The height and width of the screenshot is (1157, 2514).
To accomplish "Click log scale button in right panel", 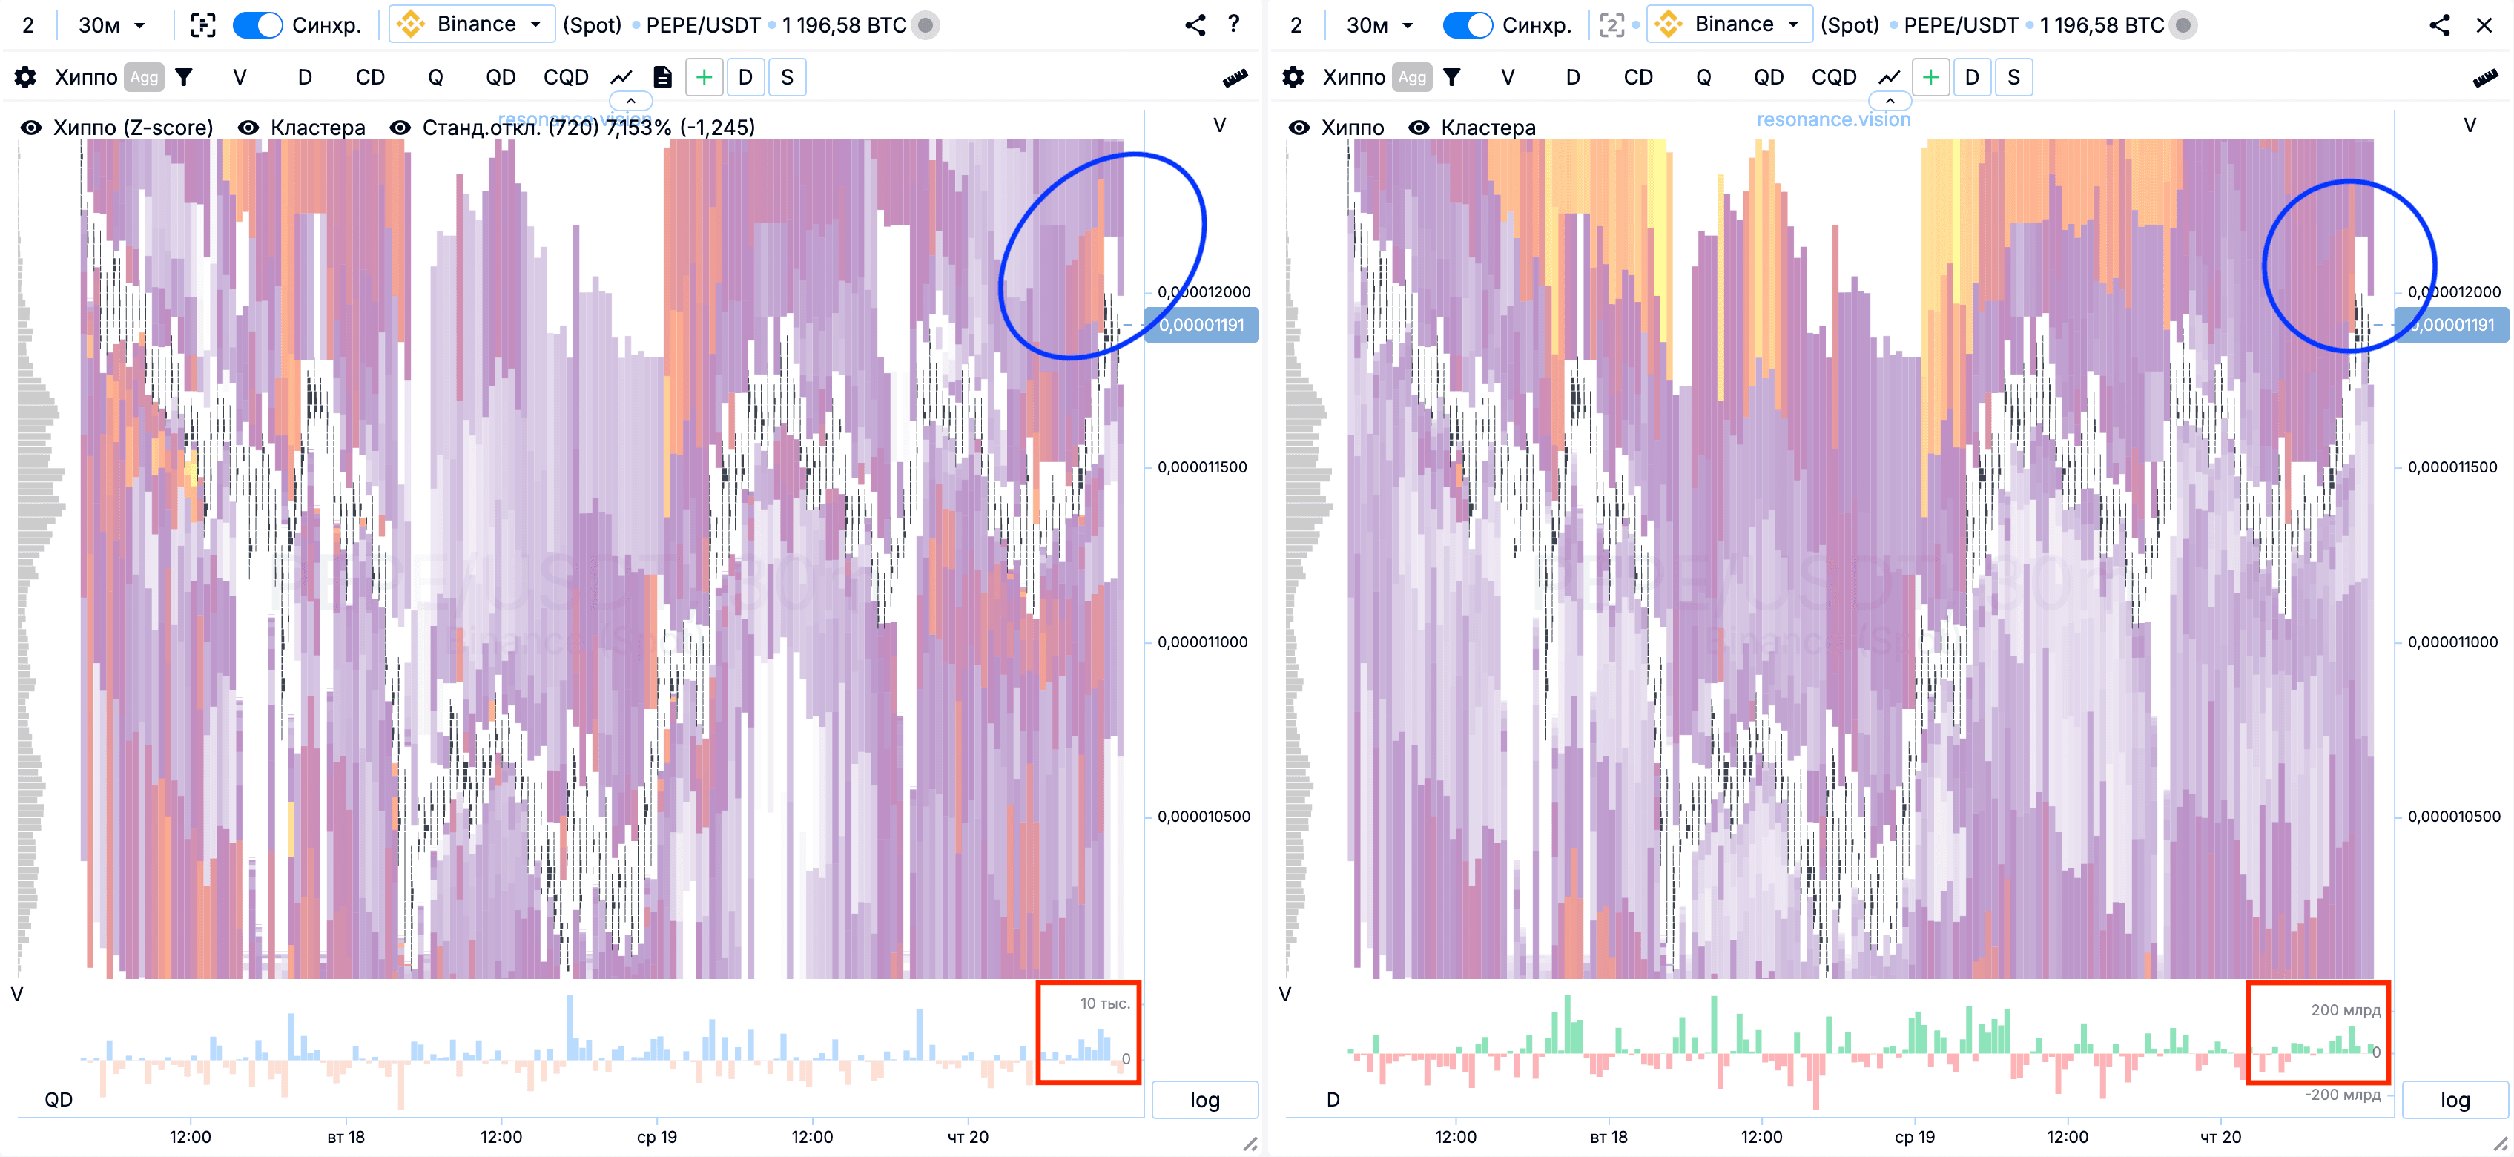I will (x=2455, y=1101).
